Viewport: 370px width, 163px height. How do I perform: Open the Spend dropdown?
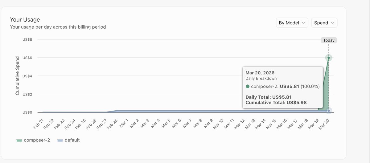click(324, 23)
